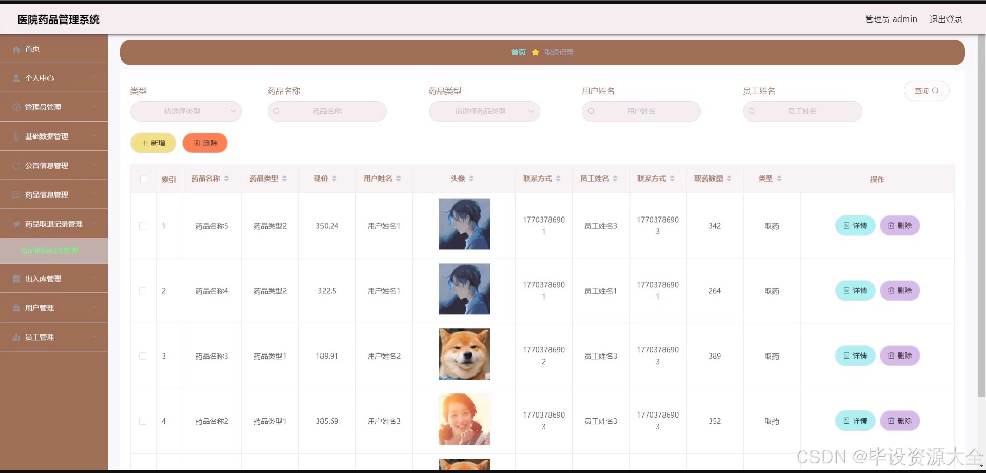
Task: Click the icon beside 药品信息管理
Action: click(x=16, y=195)
